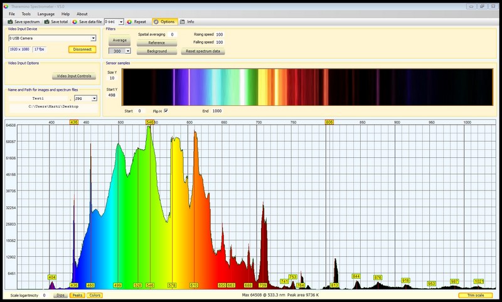Click the Spatial averaging value field
This screenshot has height=302, width=502.
[173, 34]
